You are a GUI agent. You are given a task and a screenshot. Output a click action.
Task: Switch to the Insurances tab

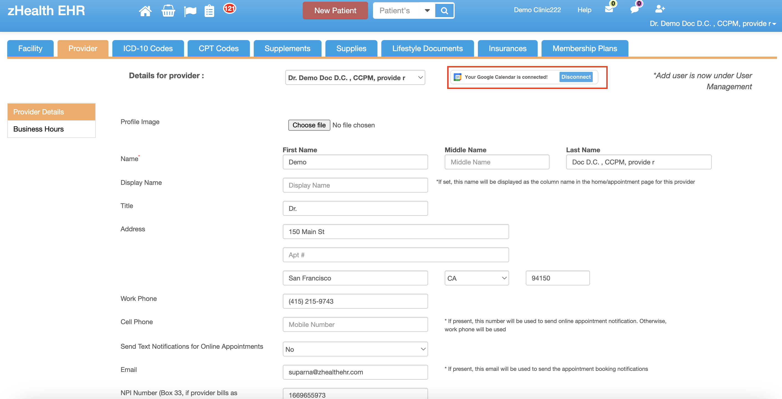(x=507, y=49)
